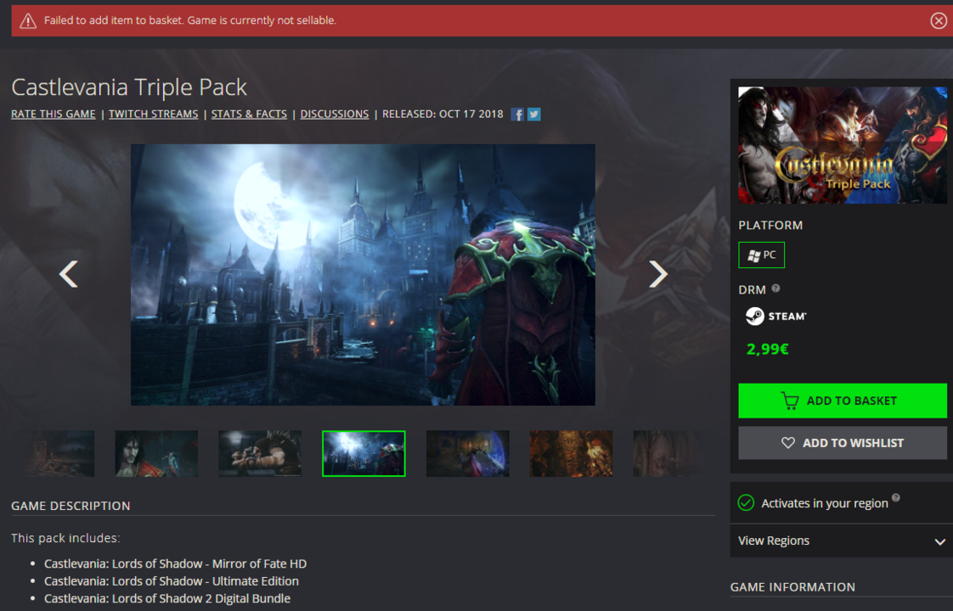Image resolution: width=953 pixels, height=611 pixels.
Task: Click the warning triangle icon in error banner
Action: pyautogui.click(x=28, y=20)
